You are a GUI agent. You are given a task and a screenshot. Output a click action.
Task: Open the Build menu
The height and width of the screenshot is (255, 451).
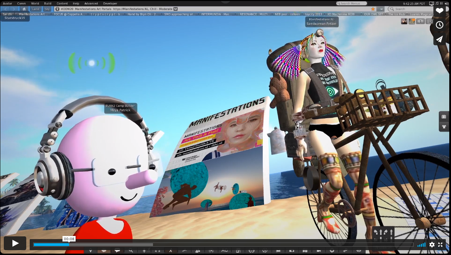click(48, 3)
